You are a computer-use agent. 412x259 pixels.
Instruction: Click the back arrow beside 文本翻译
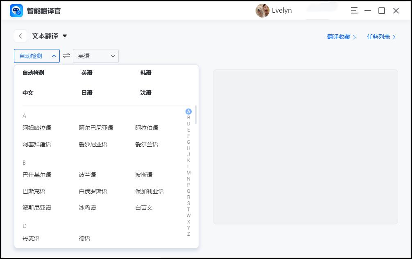click(x=20, y=36)
